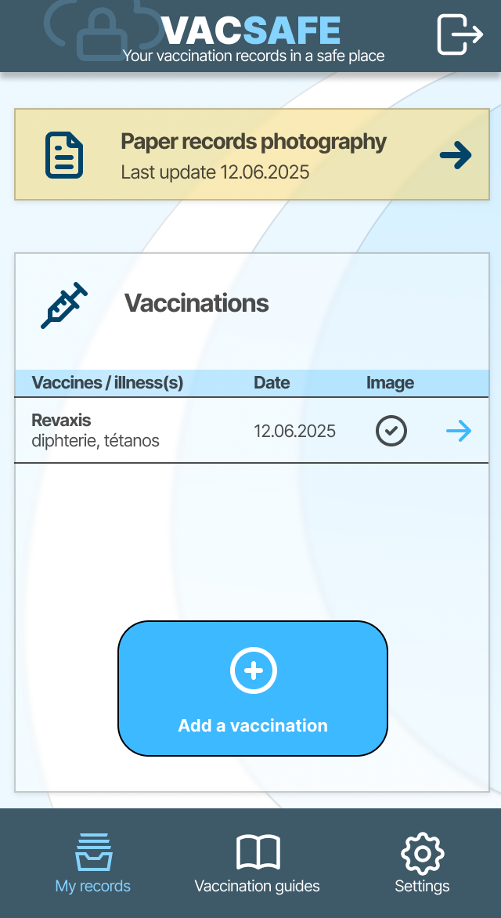Select the My records tab label
This screenshot has width=501, height=918.
click(93, 887)
